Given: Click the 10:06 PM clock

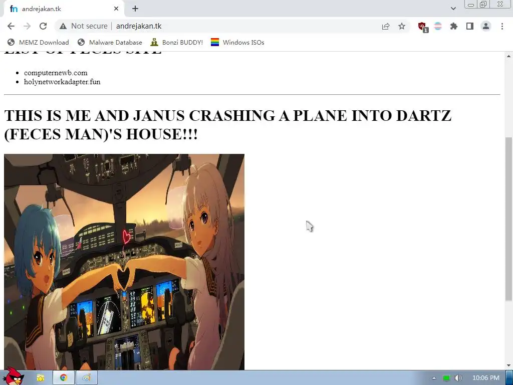Looking at the screenshot, I should pos(486,378).
